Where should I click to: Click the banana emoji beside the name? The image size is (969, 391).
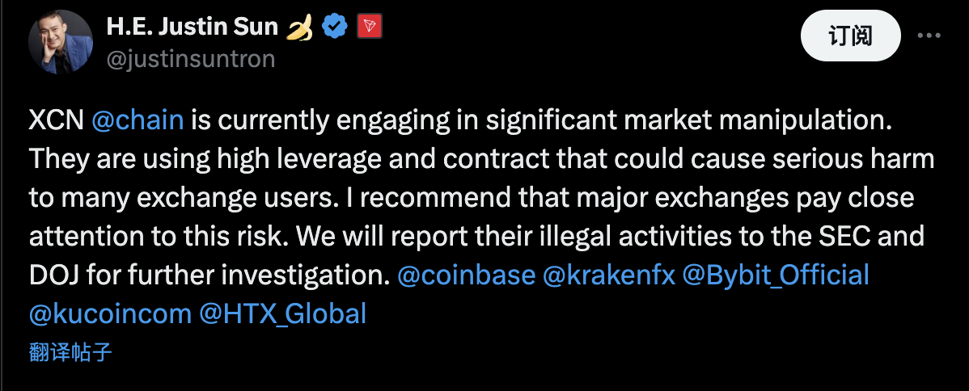(300, 27)
